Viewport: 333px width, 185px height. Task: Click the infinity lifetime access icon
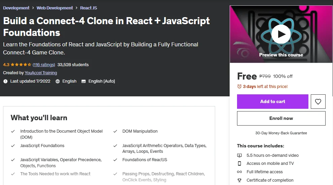239,172
